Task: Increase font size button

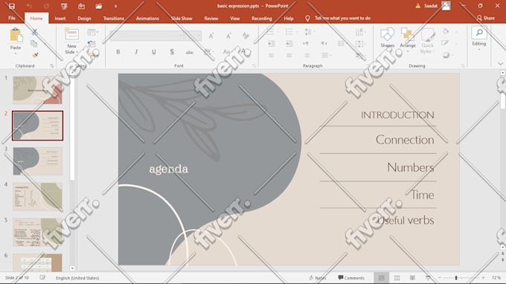Action: pos(211,36)
